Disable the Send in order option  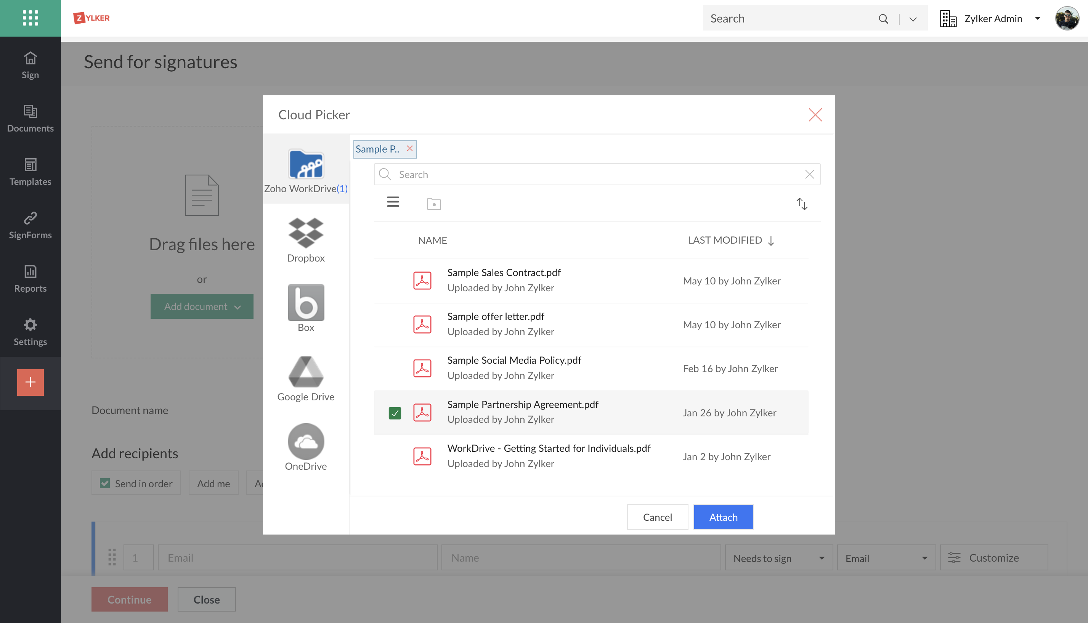[105, 483]
